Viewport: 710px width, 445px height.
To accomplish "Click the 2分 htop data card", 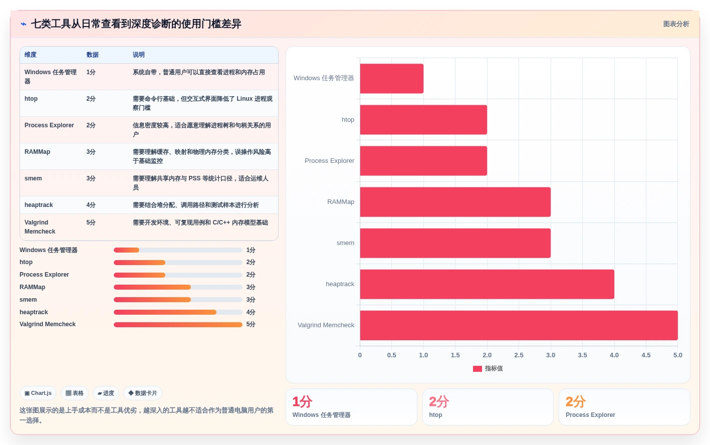I will coord(488,407).
